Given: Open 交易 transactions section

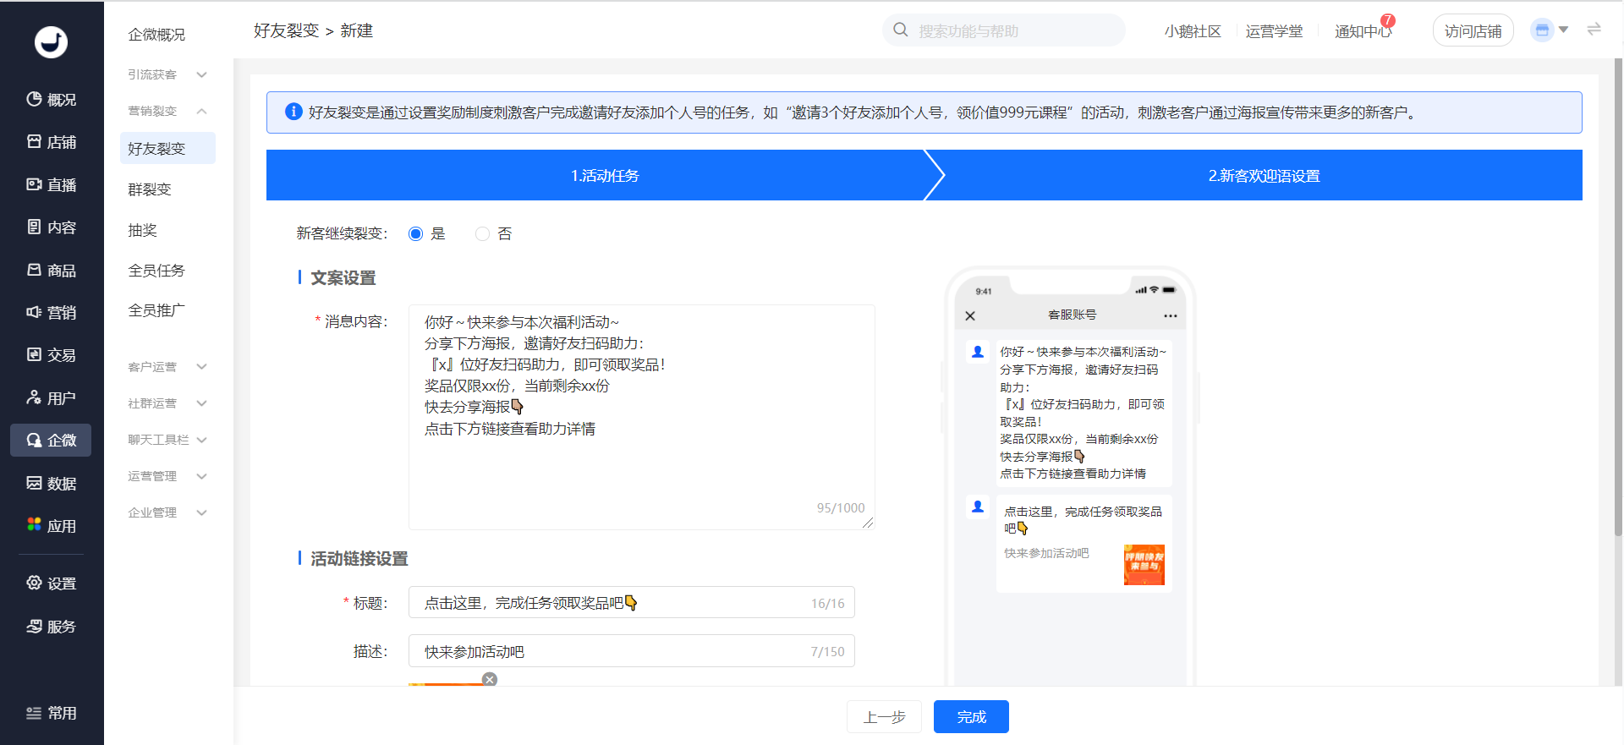Looking at the screenshot, I should pyautogui.click(x=51, y=354).
